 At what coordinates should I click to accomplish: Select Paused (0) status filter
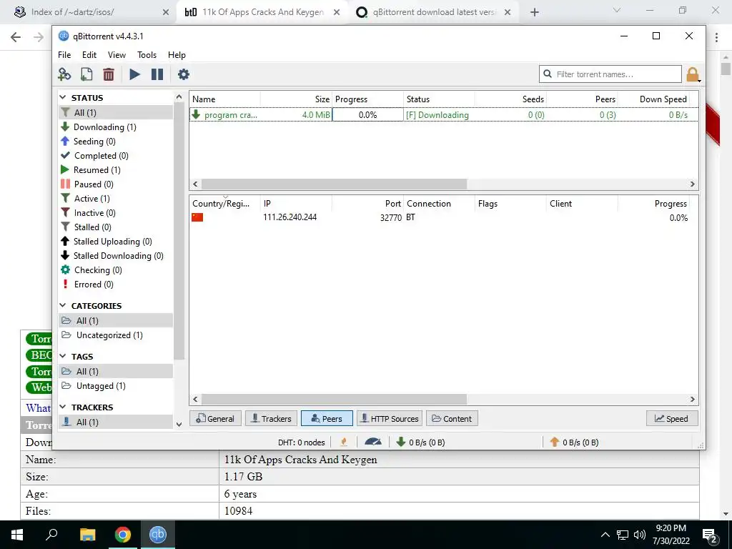(116, 184)
